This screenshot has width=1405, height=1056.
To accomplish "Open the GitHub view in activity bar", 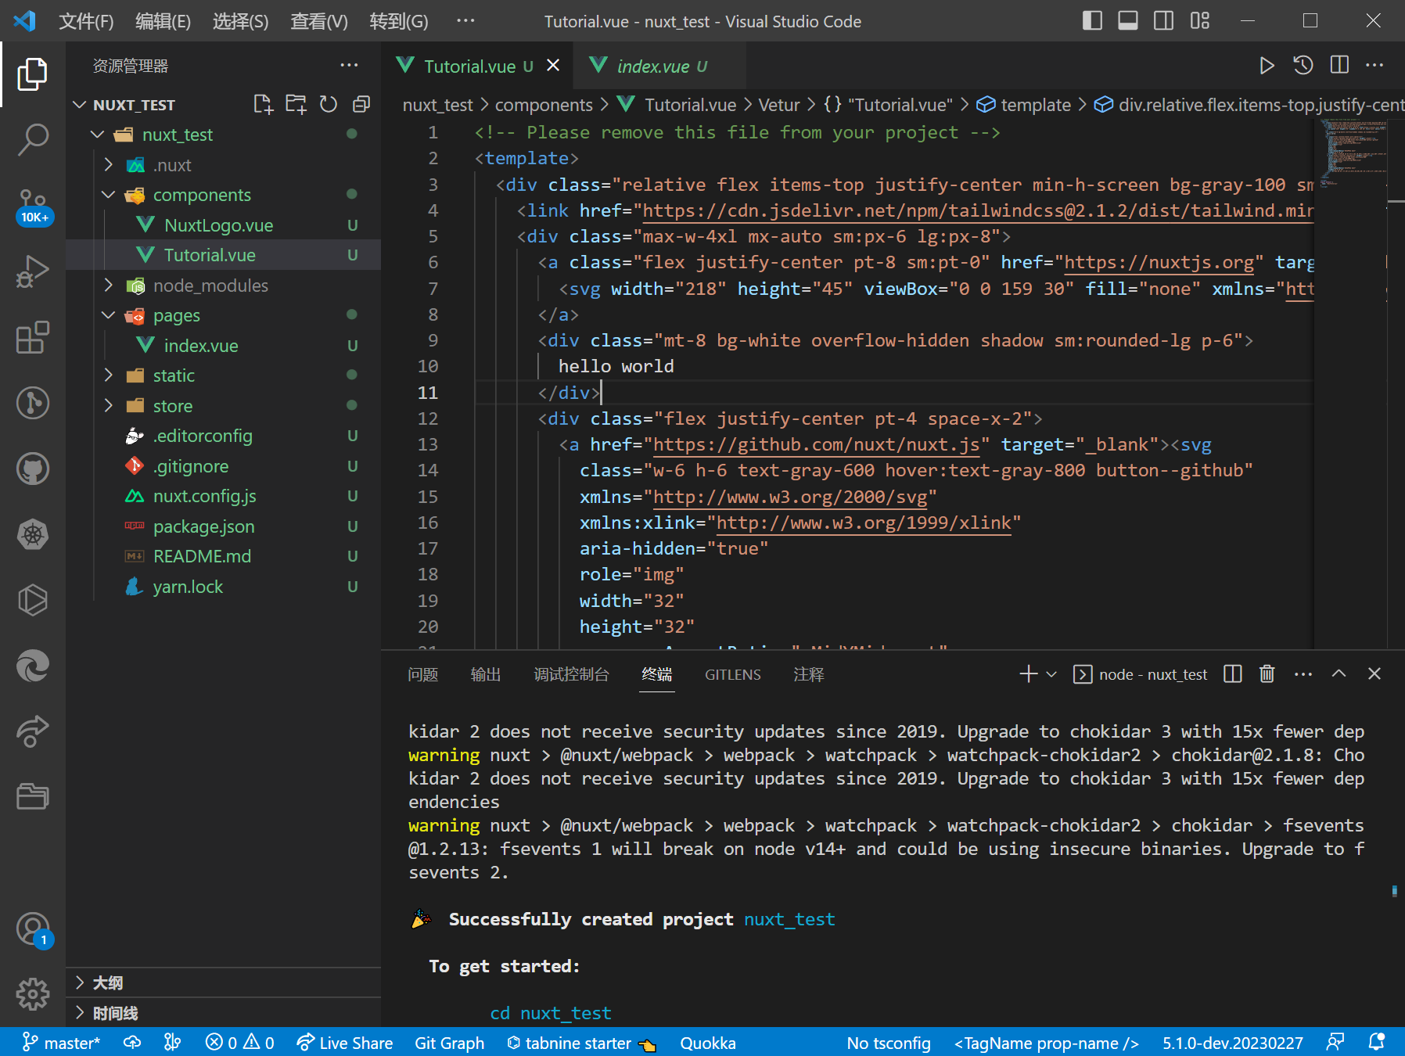I will tap(32, 469).
